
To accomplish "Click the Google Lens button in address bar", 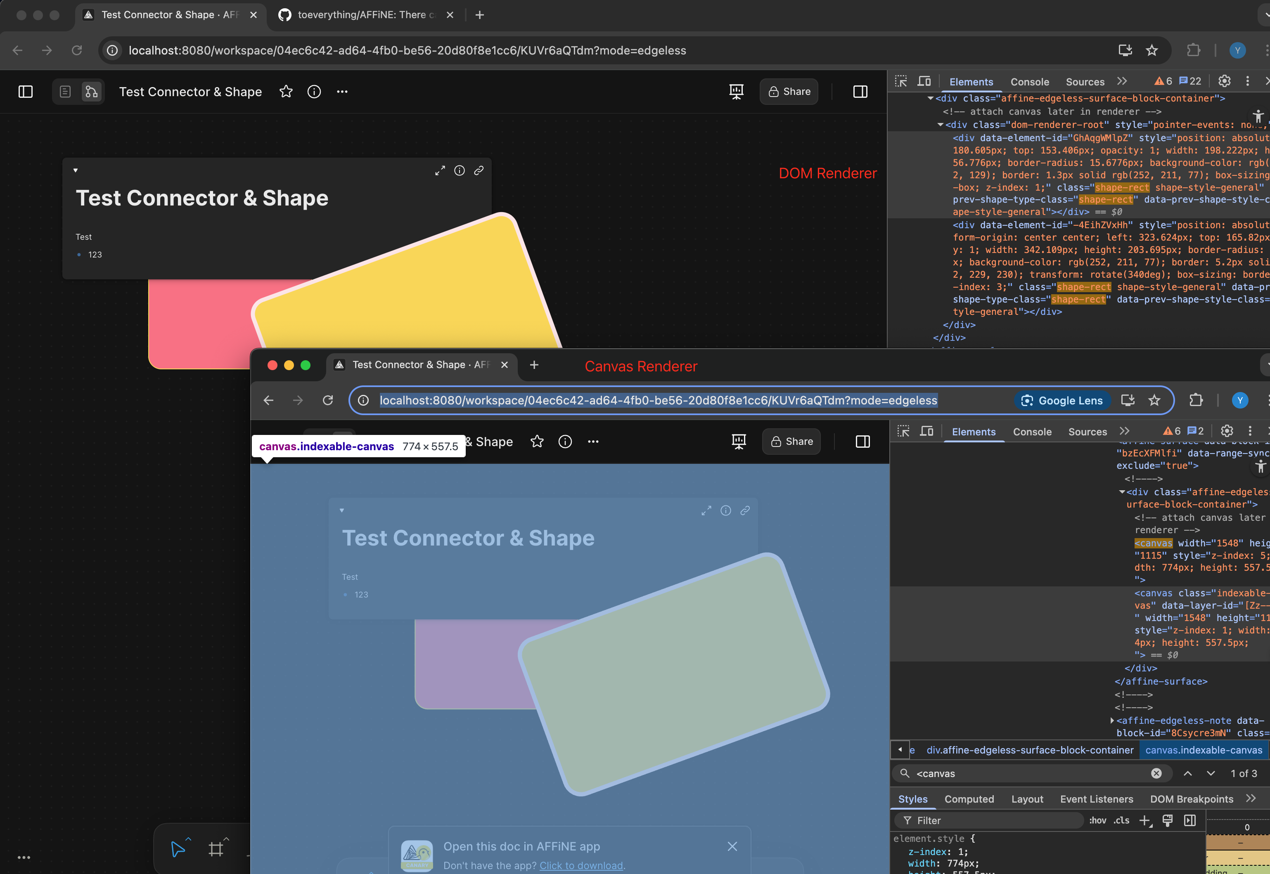I will pos(1062,400).
